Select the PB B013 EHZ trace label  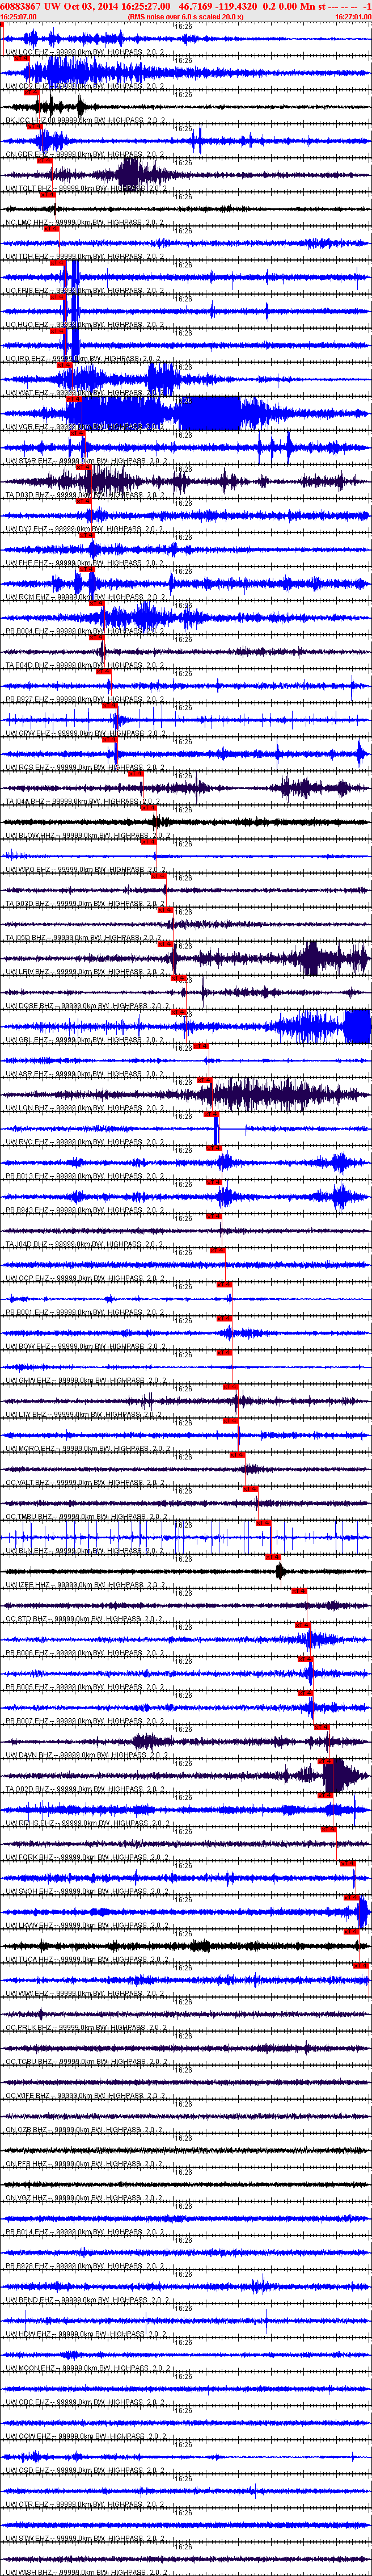click(x=86, y=1175)
